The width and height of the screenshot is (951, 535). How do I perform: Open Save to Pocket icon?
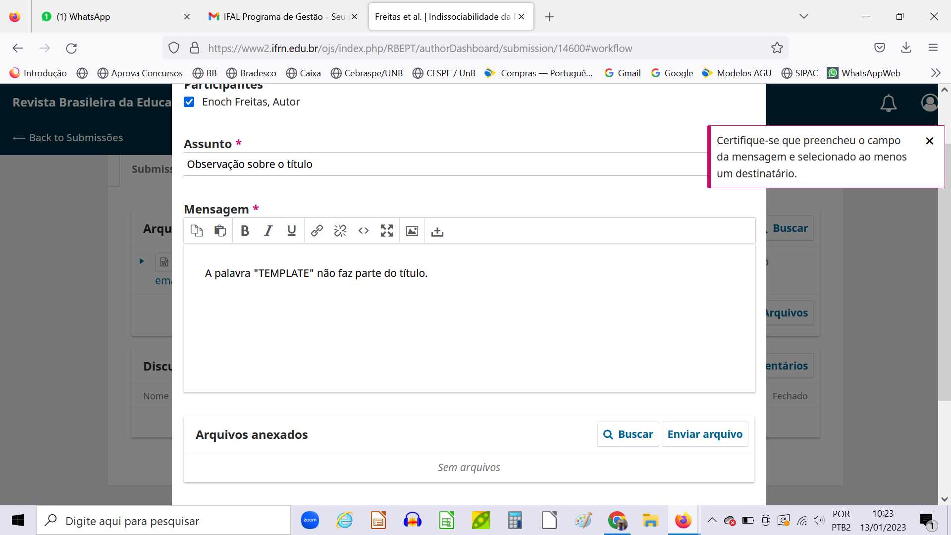(x=880, y=48)
